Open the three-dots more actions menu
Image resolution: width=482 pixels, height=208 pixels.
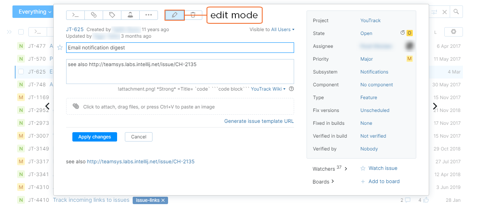(x=149, y=15)
